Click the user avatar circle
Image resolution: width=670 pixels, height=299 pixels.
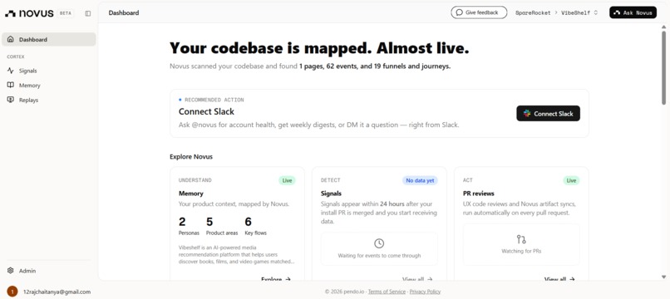tap(12, 292)
